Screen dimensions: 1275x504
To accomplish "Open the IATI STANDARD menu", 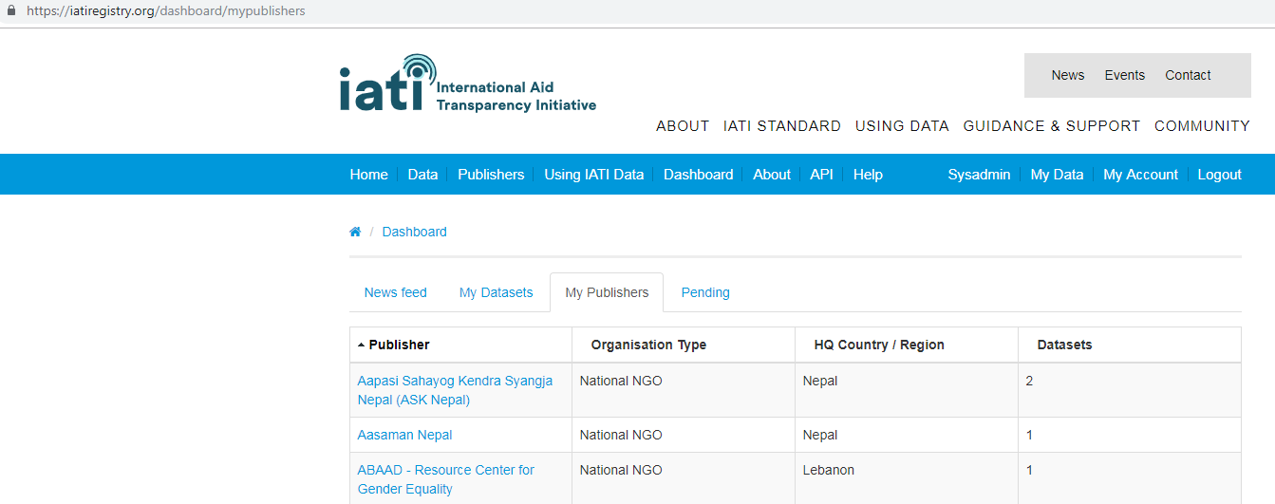I will coord(782,126).
